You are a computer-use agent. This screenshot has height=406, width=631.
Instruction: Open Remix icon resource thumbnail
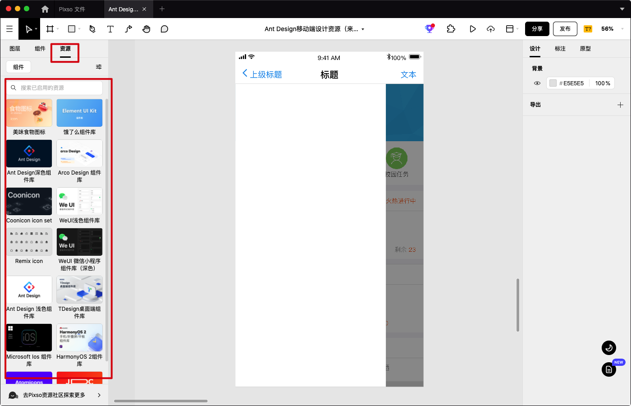point(29,242)
